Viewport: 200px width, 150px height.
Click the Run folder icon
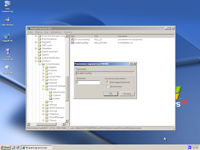[47, 102]
